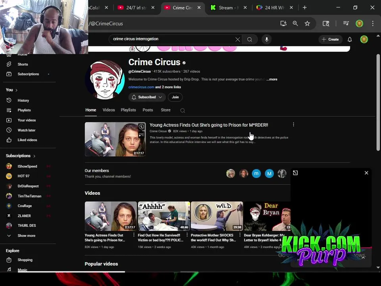Click the page vertical scrollbar
This screenshot has width=381, height=286.
tap(378, 102)
